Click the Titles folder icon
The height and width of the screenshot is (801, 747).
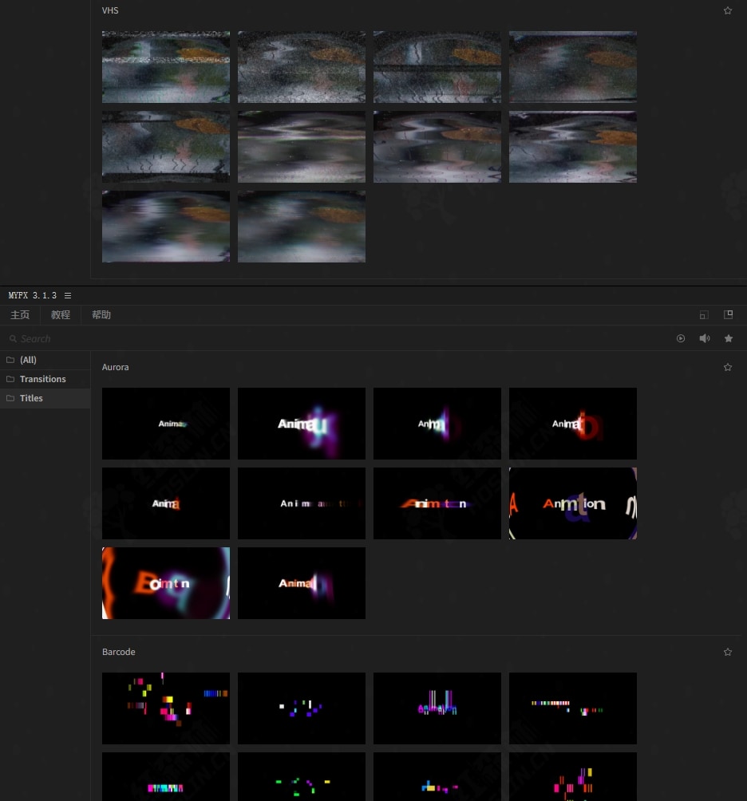(x=10, y=398)
